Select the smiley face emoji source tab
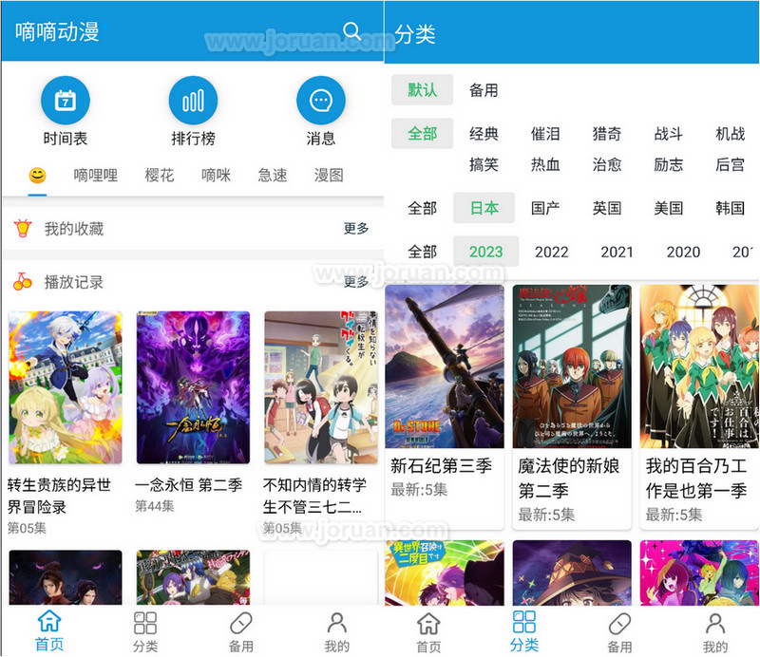Image resolution: width=760 pixels, height=657 pixels. coord(37,176)
